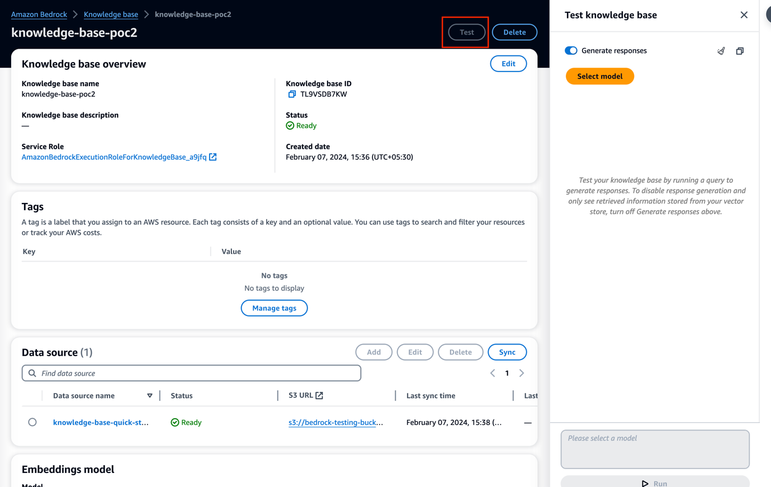Click the Please select a model textbox
The image size is (771, 487).
click(655, 449)
